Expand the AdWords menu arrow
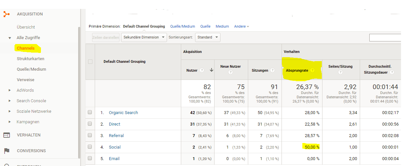402x166 pixels. point(10,90)
